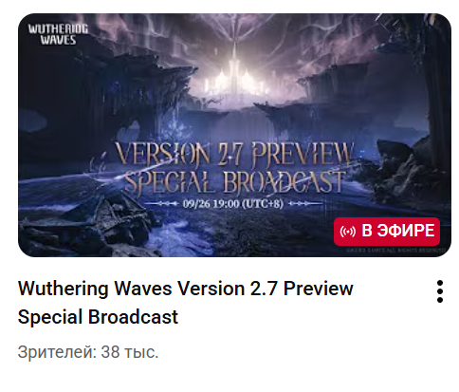Click the SPECIAL BROADCAST golden text in thumbnail

235,182
